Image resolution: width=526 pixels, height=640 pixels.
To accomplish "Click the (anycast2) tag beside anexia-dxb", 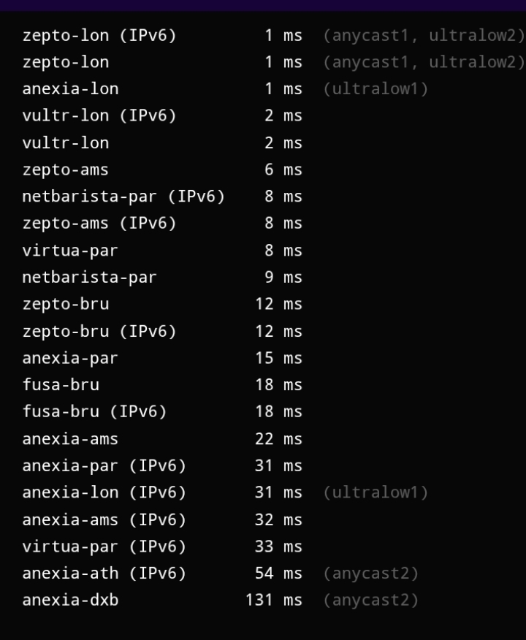I will click(370, 601).
